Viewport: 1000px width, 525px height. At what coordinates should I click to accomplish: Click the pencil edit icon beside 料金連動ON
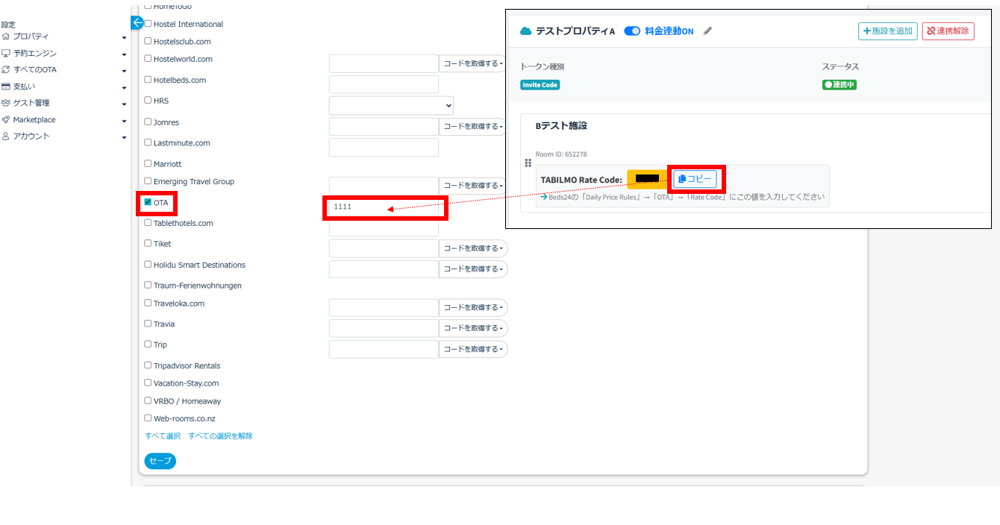[707, 31]
